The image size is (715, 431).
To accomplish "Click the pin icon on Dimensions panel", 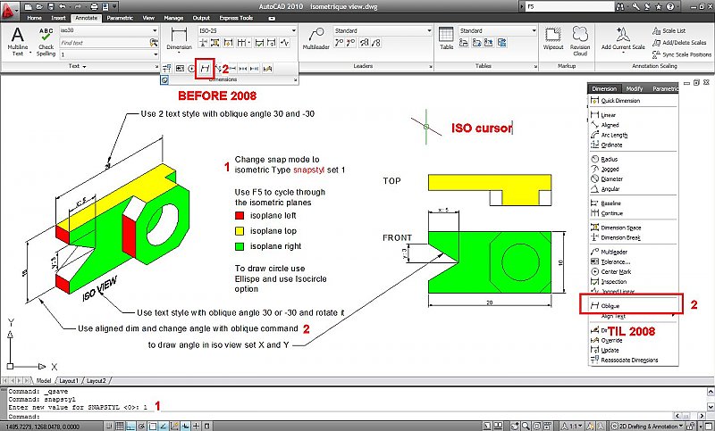I will (164, 80).
